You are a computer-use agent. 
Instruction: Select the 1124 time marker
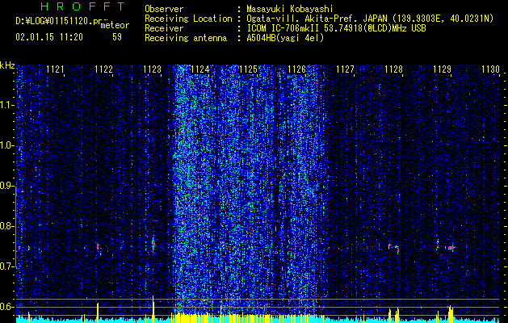pos(200,69)
